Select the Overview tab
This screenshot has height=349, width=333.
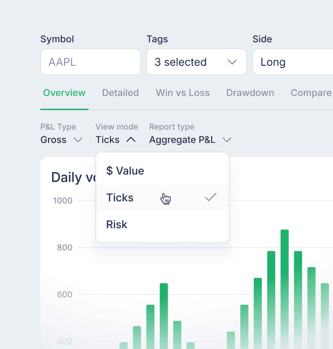[64, 93]
